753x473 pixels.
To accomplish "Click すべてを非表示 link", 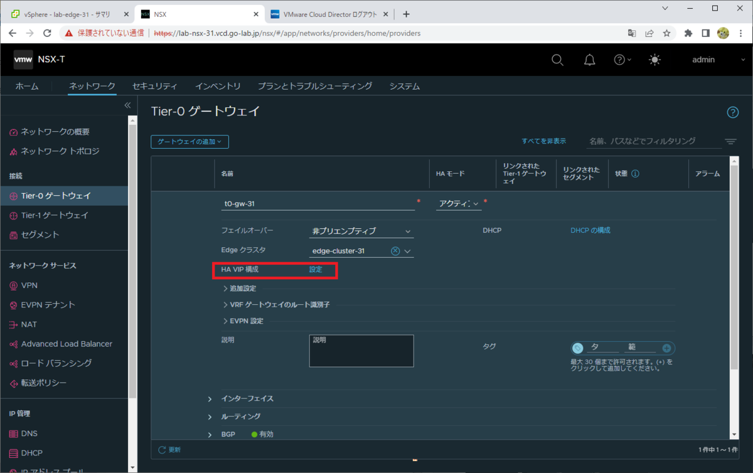I will 543,141.
